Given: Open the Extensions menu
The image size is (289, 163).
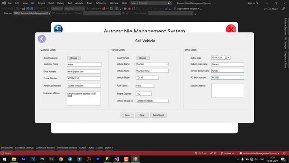Looking at the screenshot, I should [x=101, y=3].
